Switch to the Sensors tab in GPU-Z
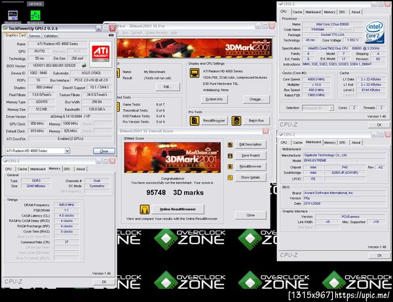This screenshot has height=302, width=393. tap(35, 36)
